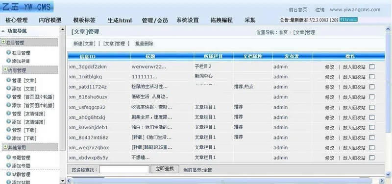Open the 系统设置 menu
The image size is (392, 184).
(188, 20)
